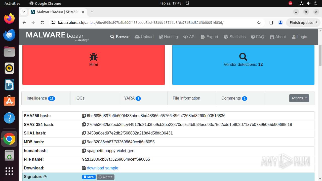The image size is (322, 181).
Task: View site information icon in address bar
Action: (x=53, y=23)
